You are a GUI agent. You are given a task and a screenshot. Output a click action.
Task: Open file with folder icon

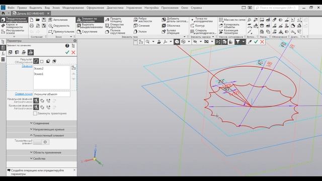pyautogui.click(x=38, y=20)
